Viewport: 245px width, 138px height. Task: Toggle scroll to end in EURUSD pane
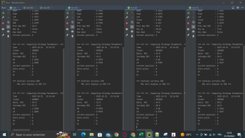click(x=72, y=27)
